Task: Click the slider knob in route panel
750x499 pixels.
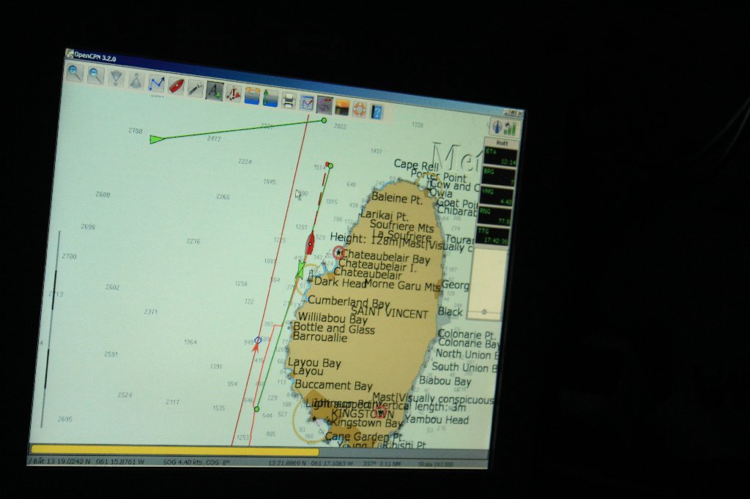Action: (x=483, y=312)
